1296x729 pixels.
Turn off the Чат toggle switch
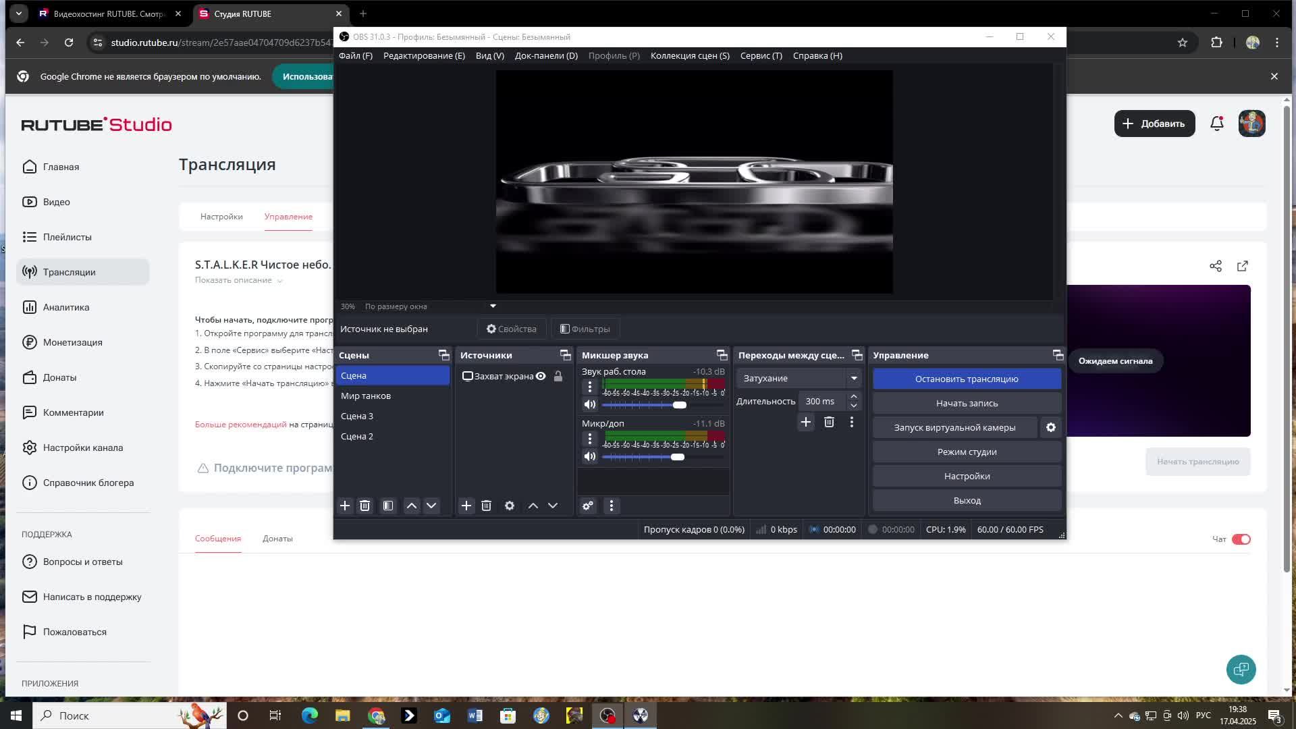[1241, 539]
